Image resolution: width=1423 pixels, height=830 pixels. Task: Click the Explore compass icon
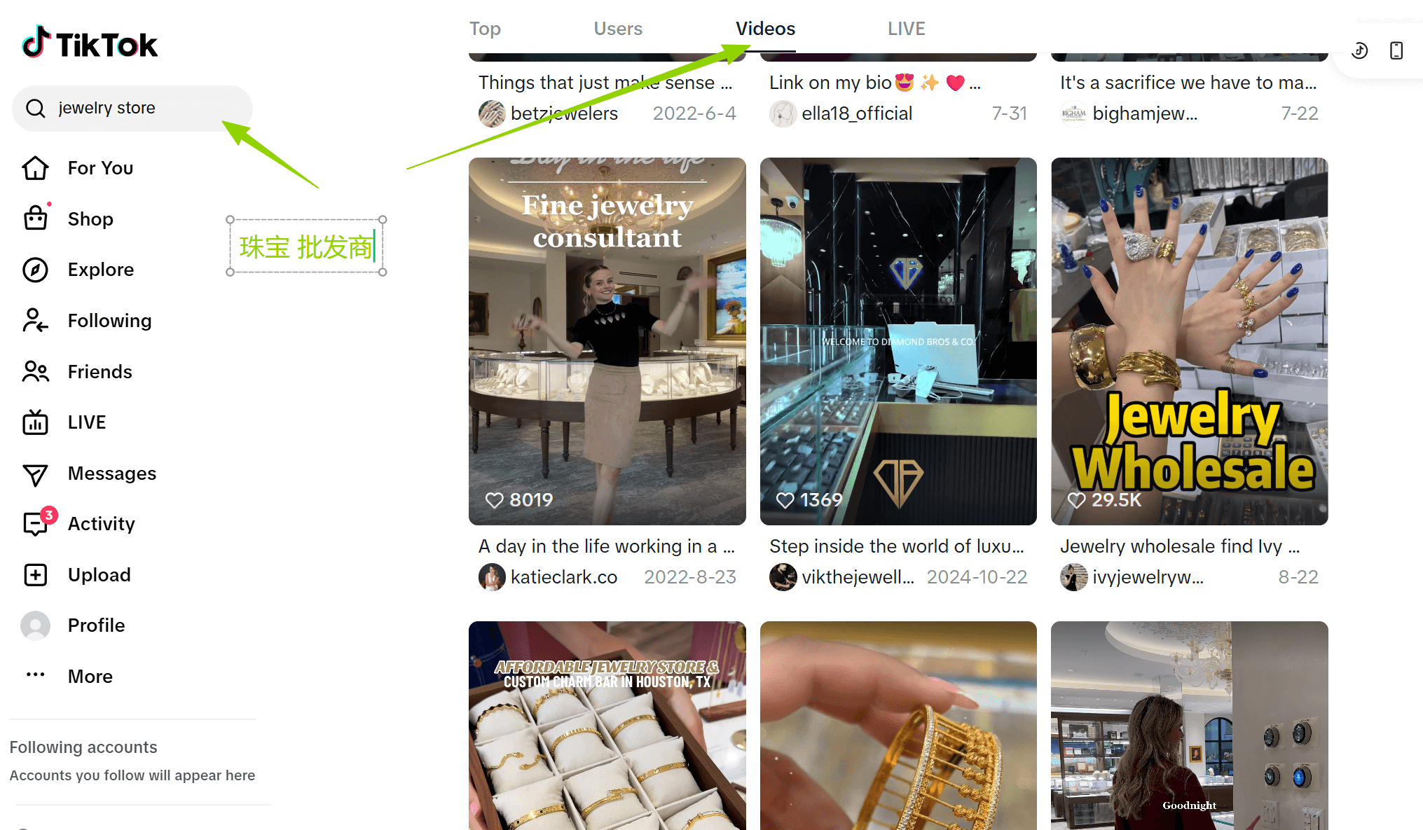[36, 270]
